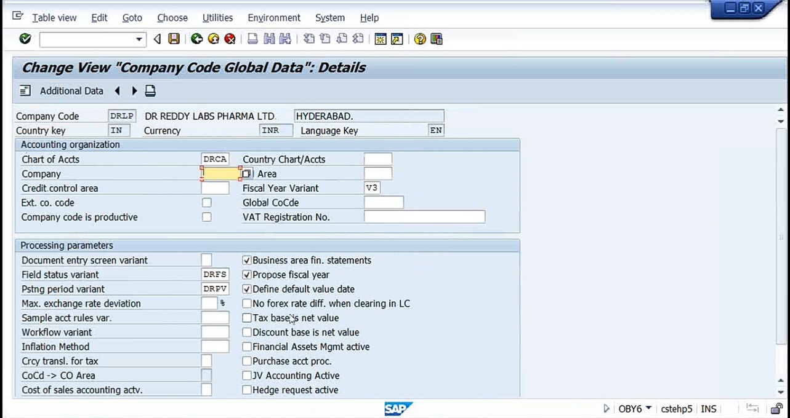Click the First Page icon
The width and height of the screenshot is (790, 418).
(308, 39)
